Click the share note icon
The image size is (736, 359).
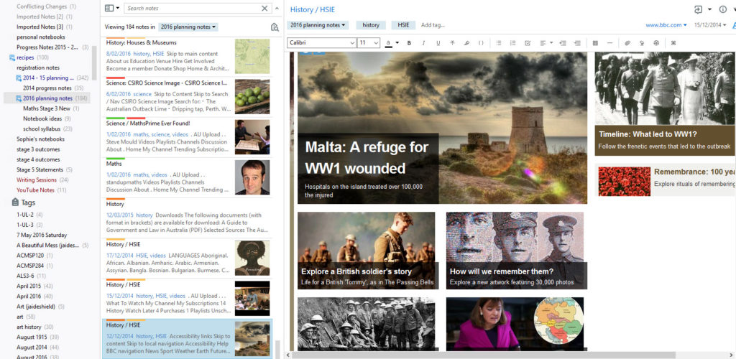[697, 9]
